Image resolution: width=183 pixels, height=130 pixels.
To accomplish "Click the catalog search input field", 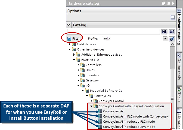I will click(x=113, y=32).
